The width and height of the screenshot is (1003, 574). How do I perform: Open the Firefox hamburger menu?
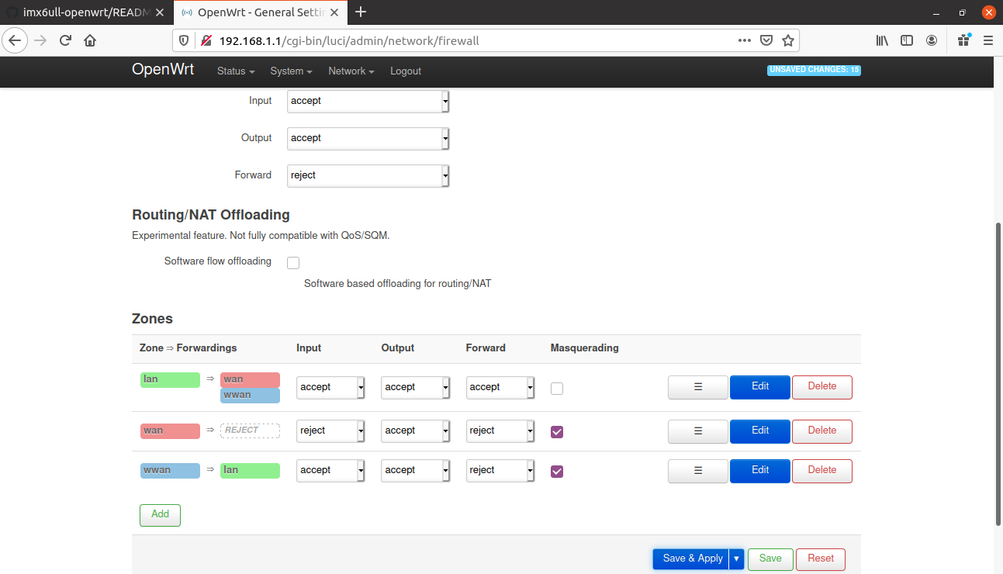coord(987,40)
